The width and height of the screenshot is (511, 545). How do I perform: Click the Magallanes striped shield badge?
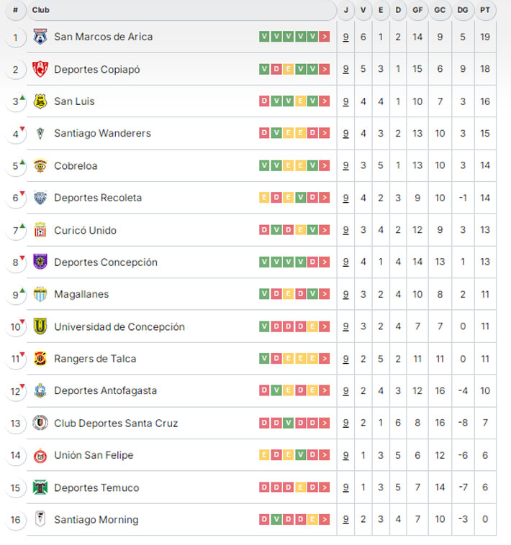click(40, 294)
